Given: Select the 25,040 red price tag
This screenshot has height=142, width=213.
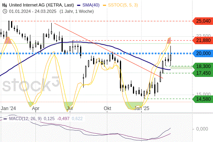Looking at the screenshot, I should 203,21.
